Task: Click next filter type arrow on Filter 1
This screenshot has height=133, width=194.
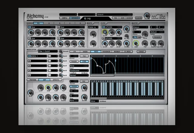Action: coord(121,27)
